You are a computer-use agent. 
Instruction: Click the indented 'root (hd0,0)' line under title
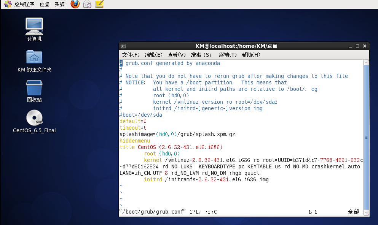pos(162,154)
